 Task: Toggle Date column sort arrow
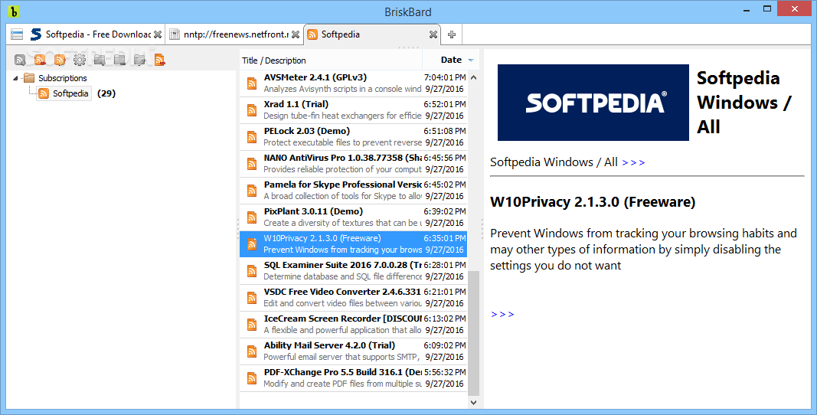click(x=471, y=60)
